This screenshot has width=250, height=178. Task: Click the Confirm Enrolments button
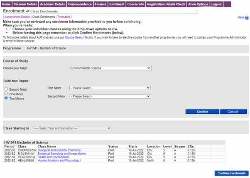click(x=231, y=173)
